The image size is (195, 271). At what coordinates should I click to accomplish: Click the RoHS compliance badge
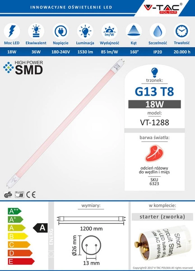pyautogui.click(x=19, y=194)
